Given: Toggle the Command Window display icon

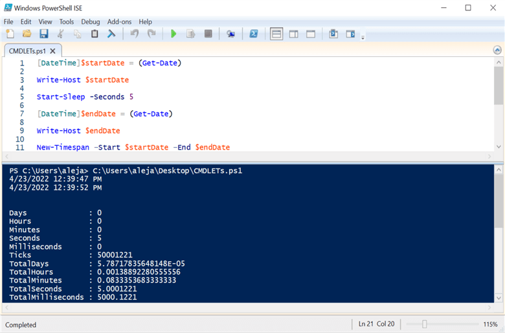Looking at the screenshot, I should pyautogui.click(x=333, y=34).
